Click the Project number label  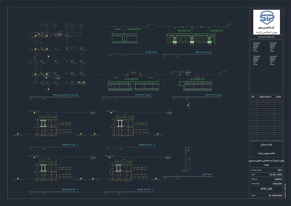coord(256,170)
